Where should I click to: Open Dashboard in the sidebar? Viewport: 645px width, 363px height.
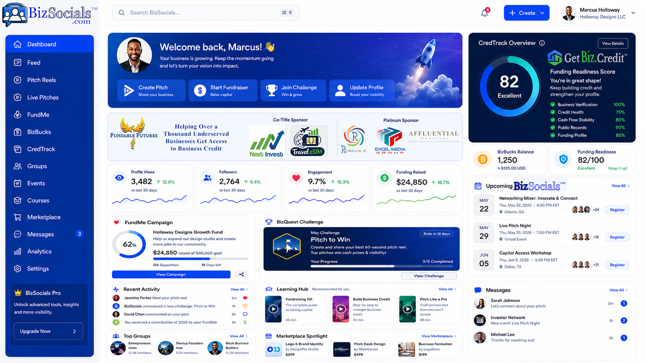49,44
